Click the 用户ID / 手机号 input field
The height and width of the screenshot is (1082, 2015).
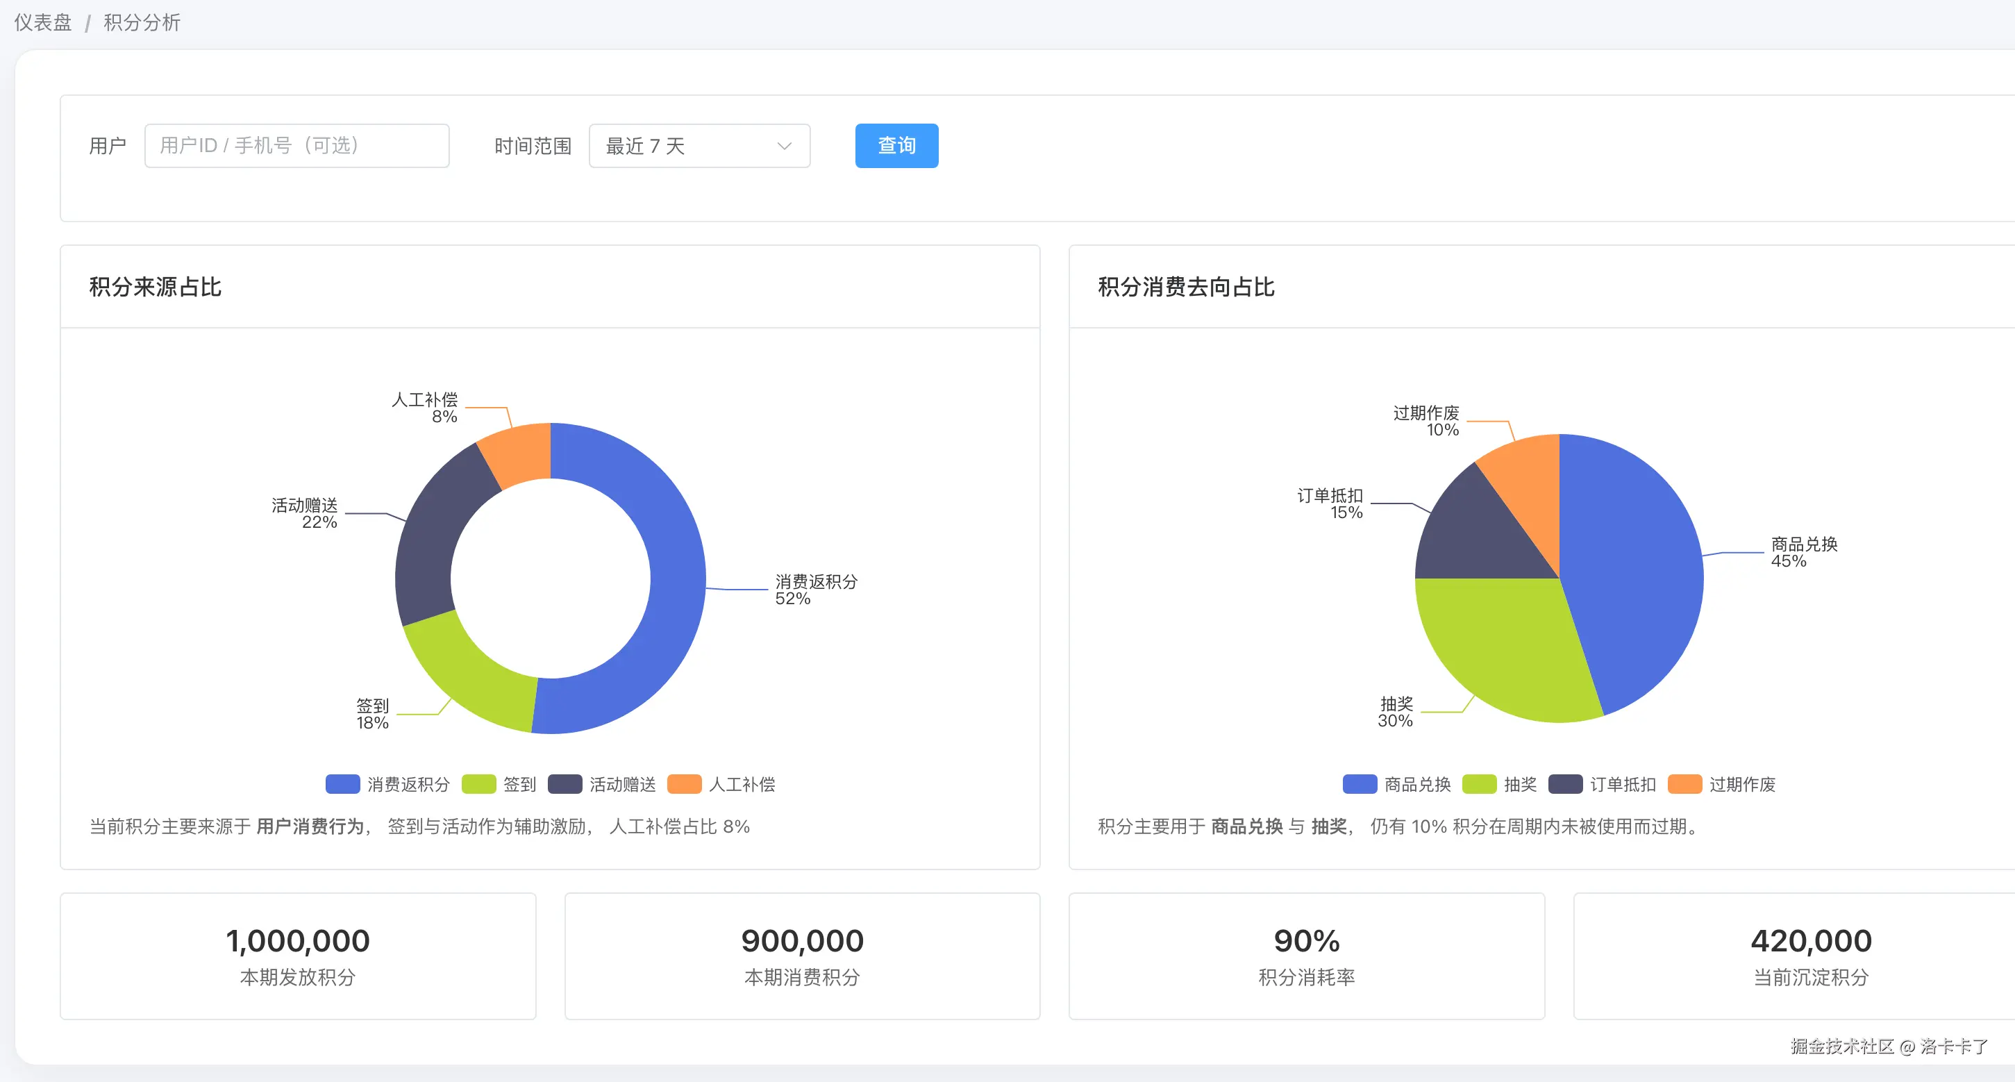pyautogui.click(x=296, y=146)
